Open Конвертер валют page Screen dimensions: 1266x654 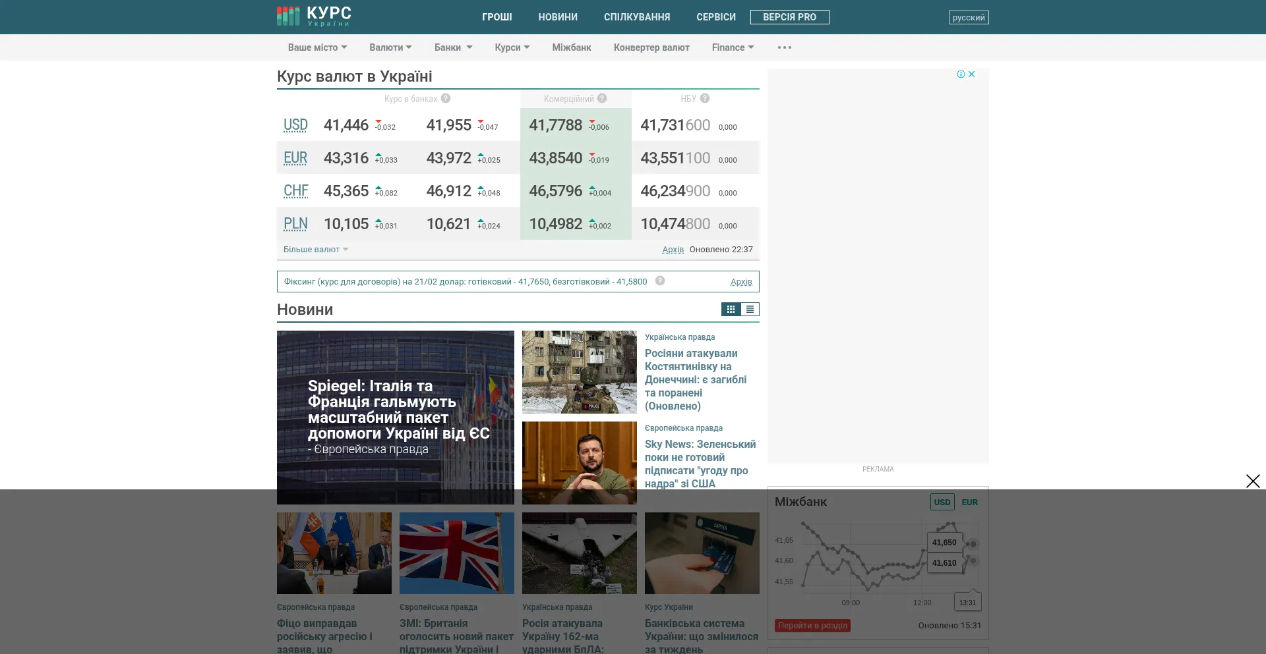click(651, 47)
